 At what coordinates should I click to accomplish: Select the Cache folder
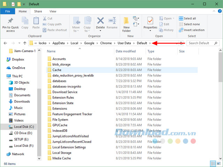click(57, 70)
